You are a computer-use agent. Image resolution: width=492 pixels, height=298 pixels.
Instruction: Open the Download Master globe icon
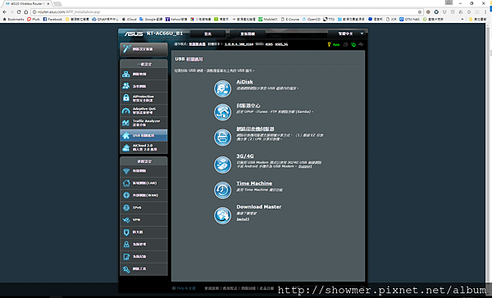pyautogui.click(x=222, y=215)
